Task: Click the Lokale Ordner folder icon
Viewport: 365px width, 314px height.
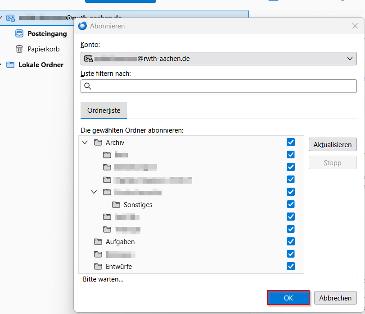Action: pyautogui.click(x=10, y=65)
